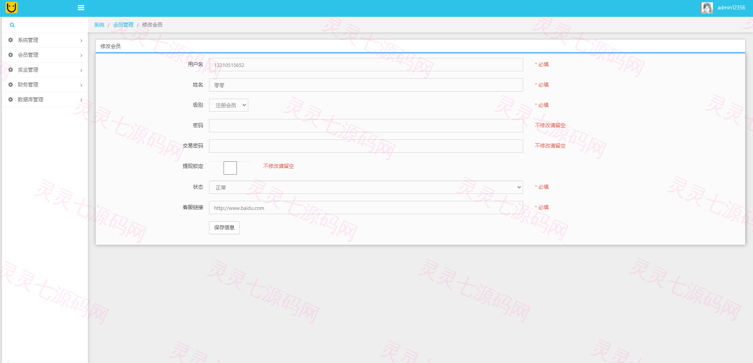Open 会员管理 sidebar menu item
Image resolution: width=753 pixels, height=363 pixels.
click(45, 55)
